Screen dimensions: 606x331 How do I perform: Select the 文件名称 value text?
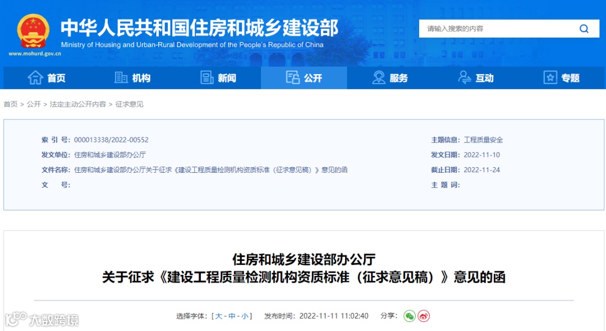pos(210,170)
